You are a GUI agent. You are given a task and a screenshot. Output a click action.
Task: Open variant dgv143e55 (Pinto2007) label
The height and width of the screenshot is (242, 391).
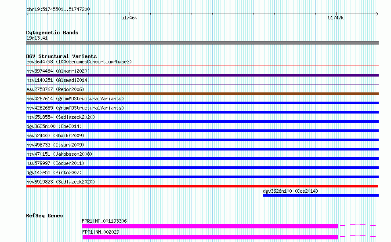pos(54,172)
